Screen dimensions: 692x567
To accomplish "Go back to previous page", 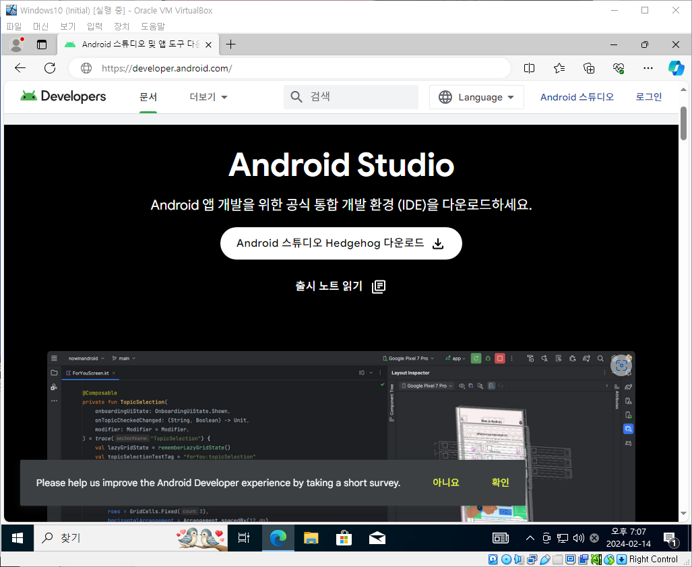I will 20,68.
